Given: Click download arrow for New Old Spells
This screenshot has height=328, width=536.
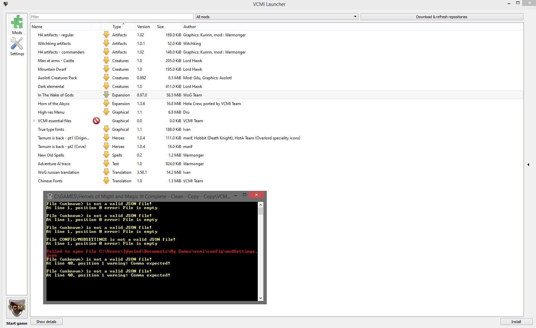Looking at the screenshot, I should [x=106, y=155].
